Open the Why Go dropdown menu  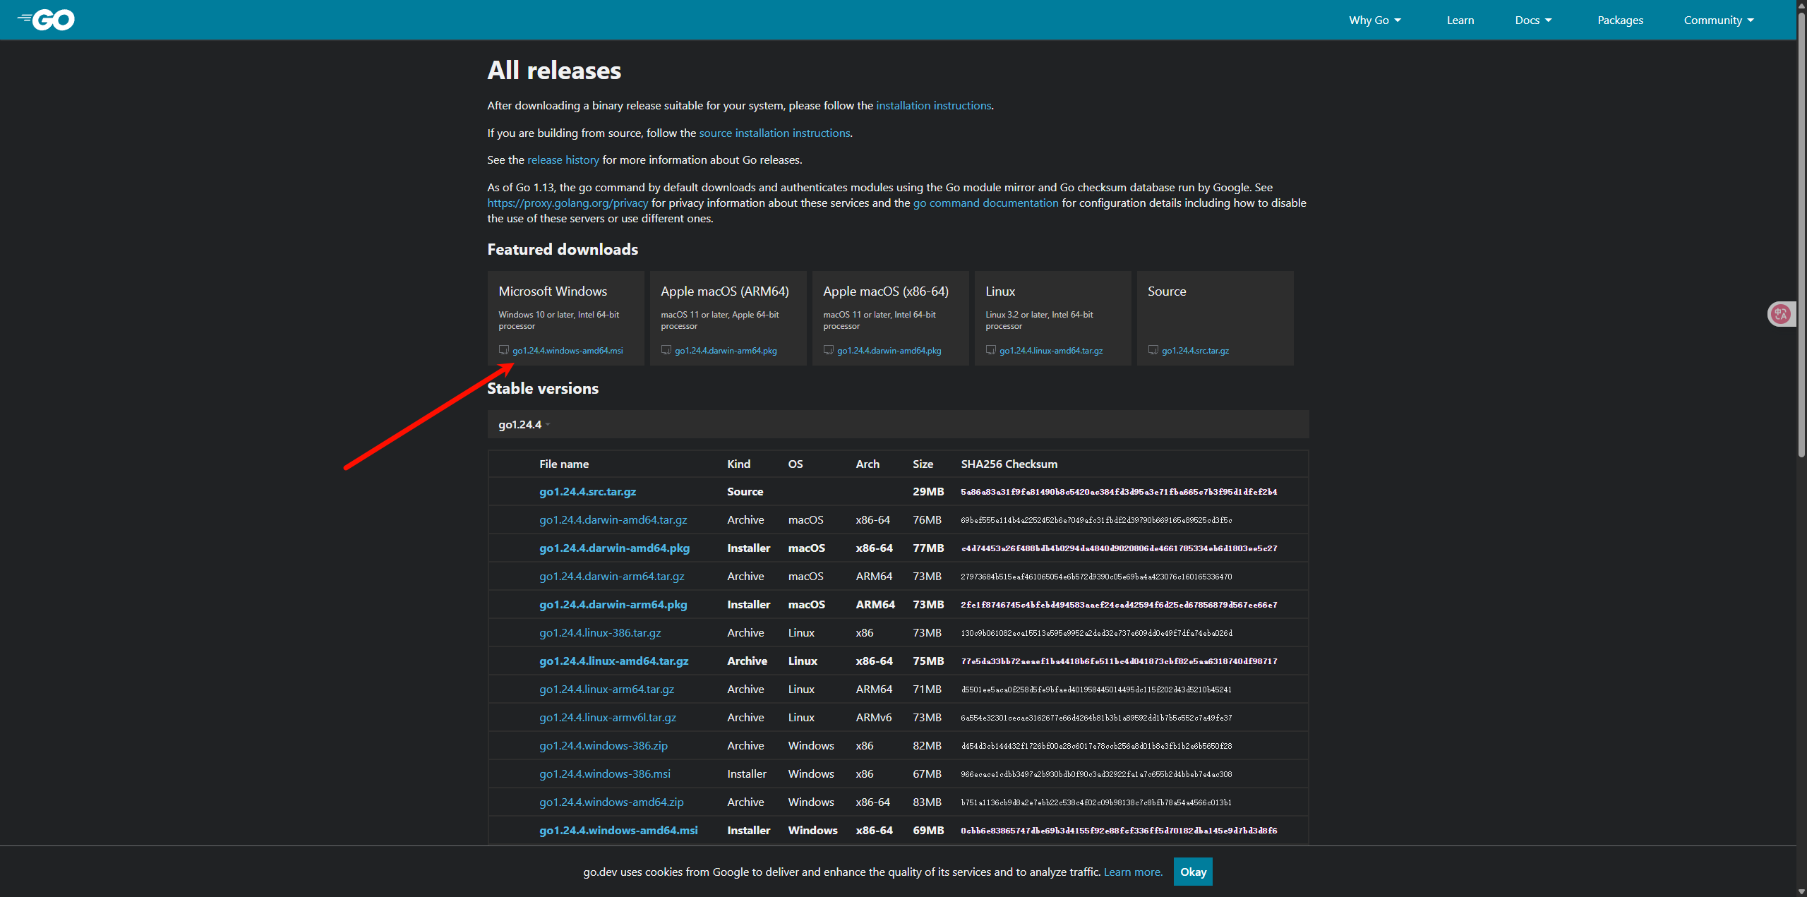[x=1375, y=20]
